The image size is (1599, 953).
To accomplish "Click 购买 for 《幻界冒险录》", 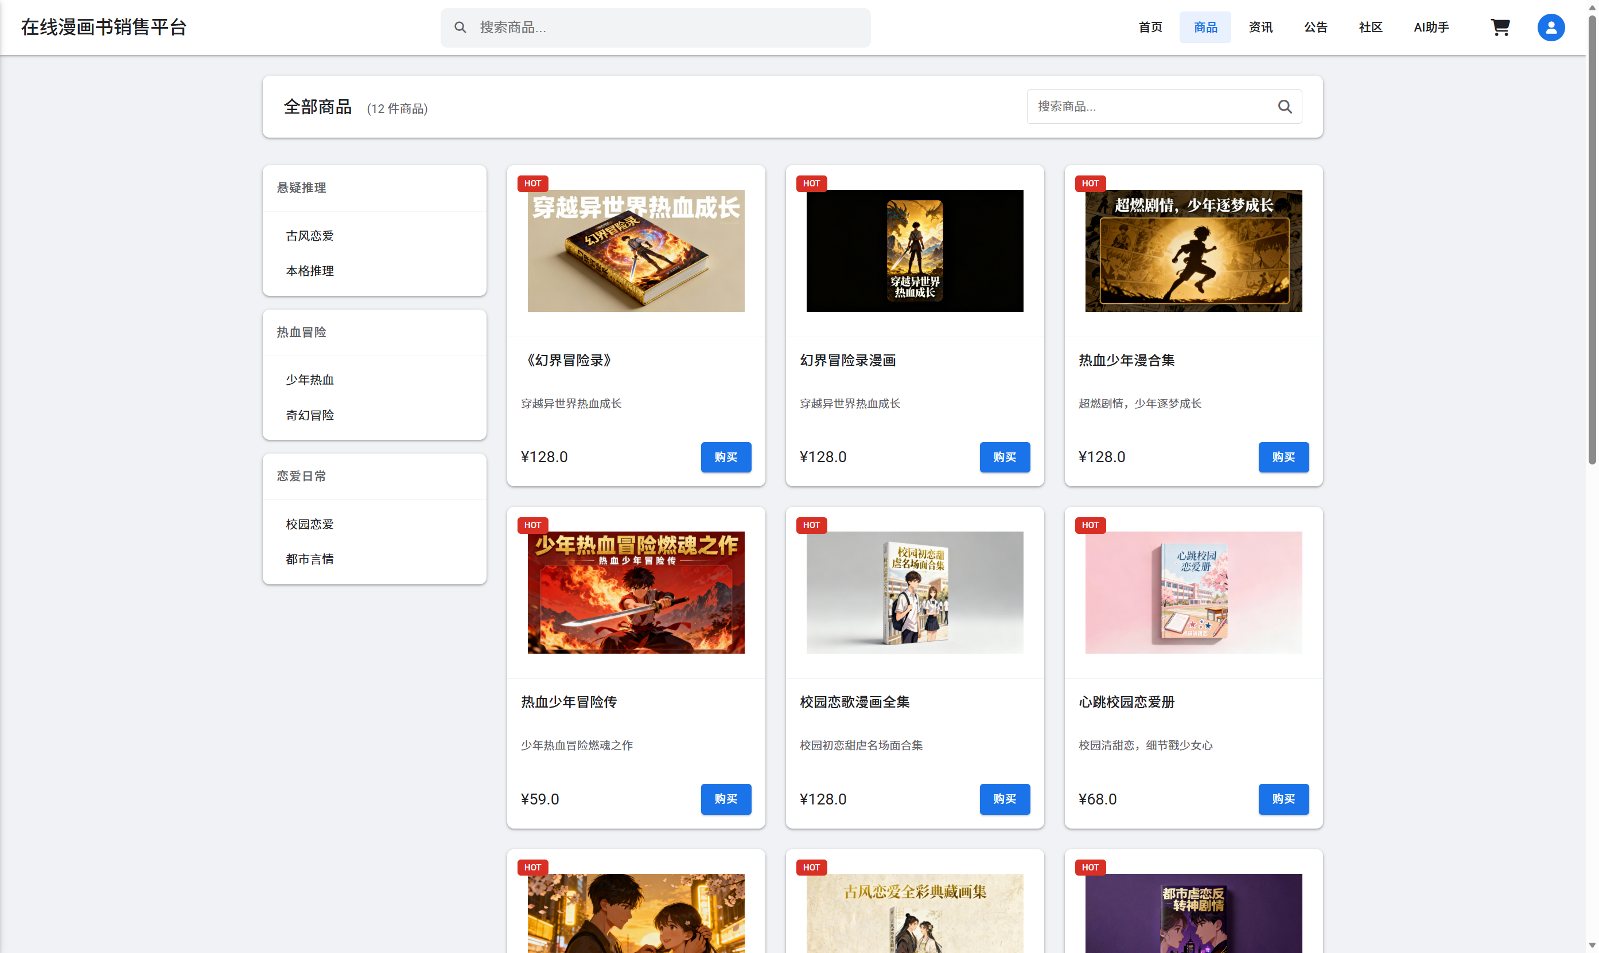I will (x=726, y=456).
